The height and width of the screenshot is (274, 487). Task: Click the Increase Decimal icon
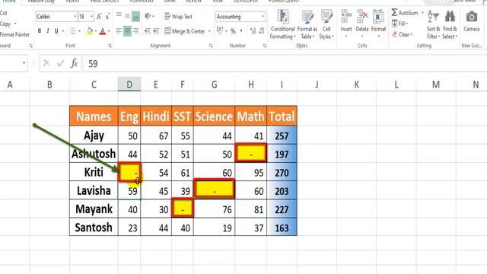(253, 31)
